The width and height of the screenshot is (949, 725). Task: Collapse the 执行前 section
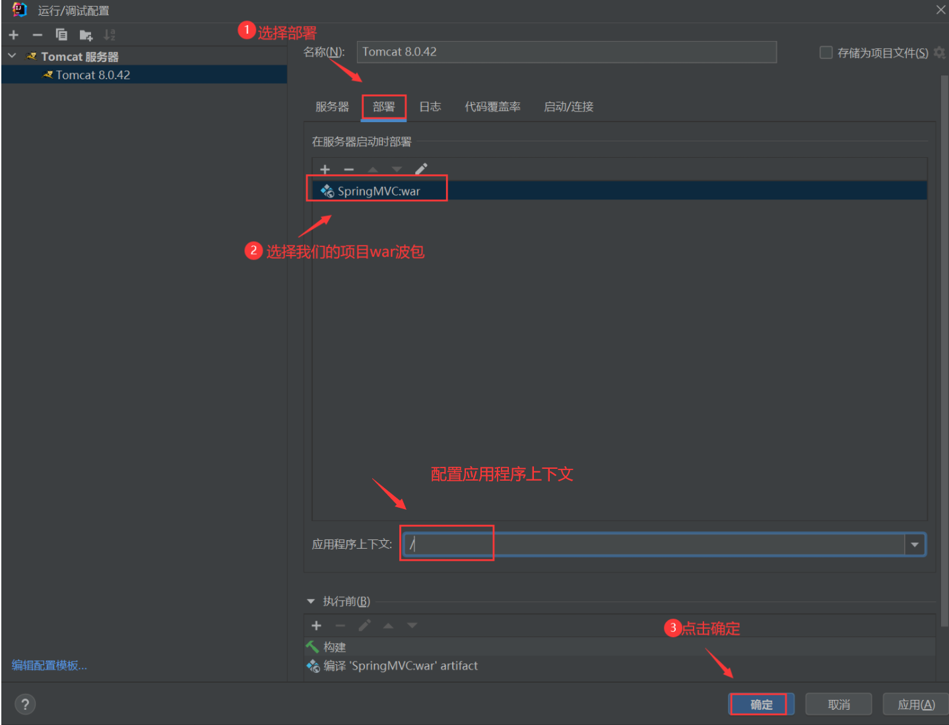(311, 602)
